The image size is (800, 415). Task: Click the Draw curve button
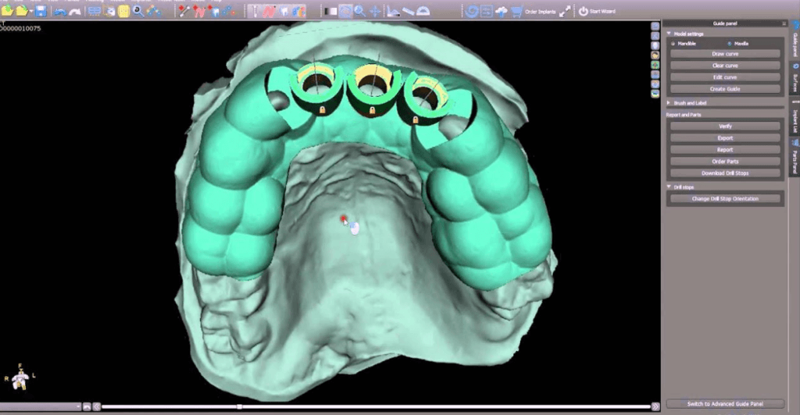click(x=725, y=54)
